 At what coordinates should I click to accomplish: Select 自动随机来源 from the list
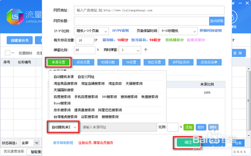tap(64, 77)
